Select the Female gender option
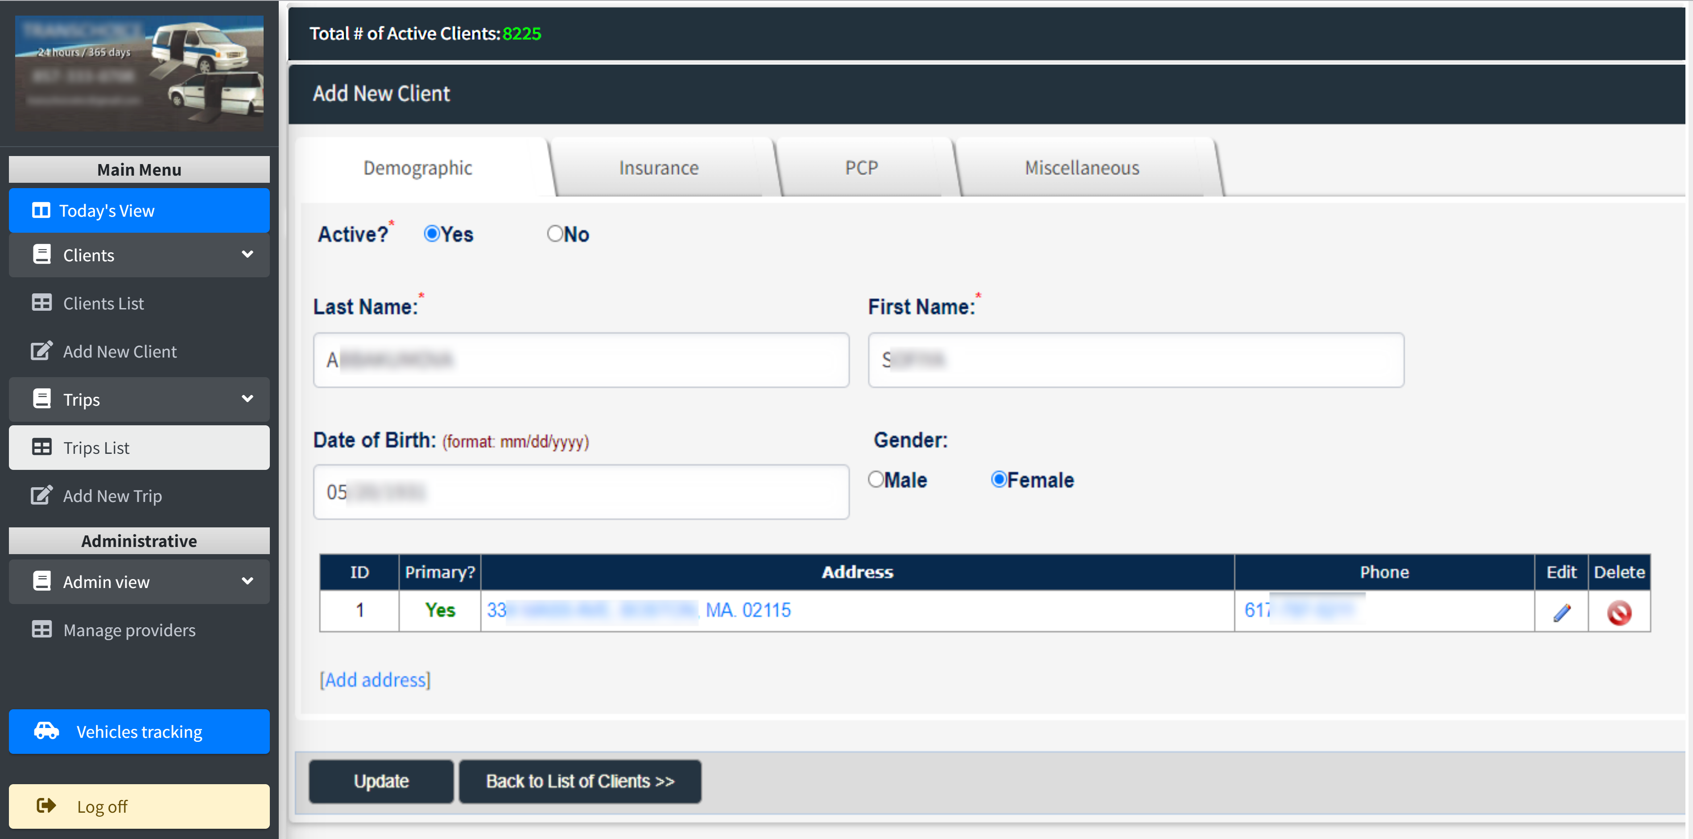The height and width of the screenshot is (839, 1693). [998, 480]
